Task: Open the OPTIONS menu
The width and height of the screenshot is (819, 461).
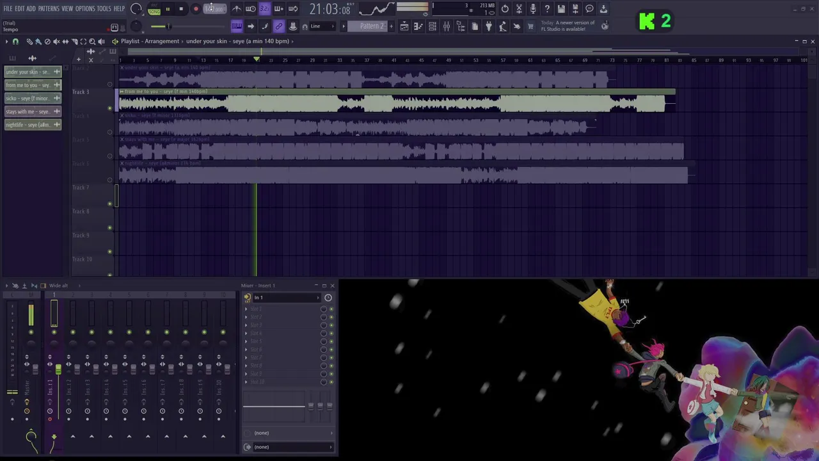Action: 85,9
